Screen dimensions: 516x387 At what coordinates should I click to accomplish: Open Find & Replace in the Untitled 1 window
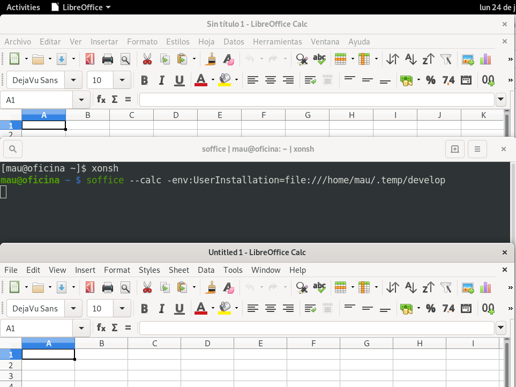coord(302,287)
